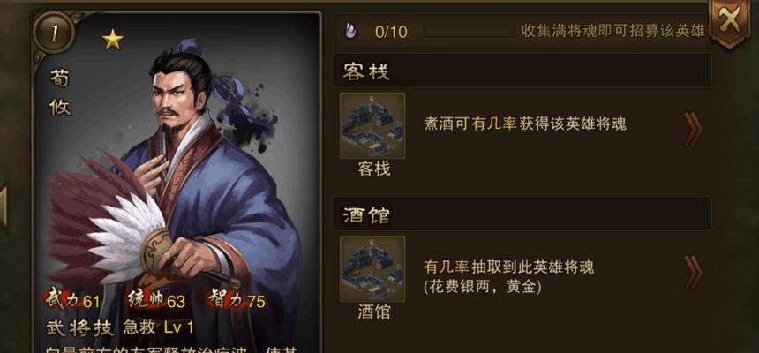759x353 pixels.
Task: Tap the 智力 75 stat badge
Action: point(237,301)
